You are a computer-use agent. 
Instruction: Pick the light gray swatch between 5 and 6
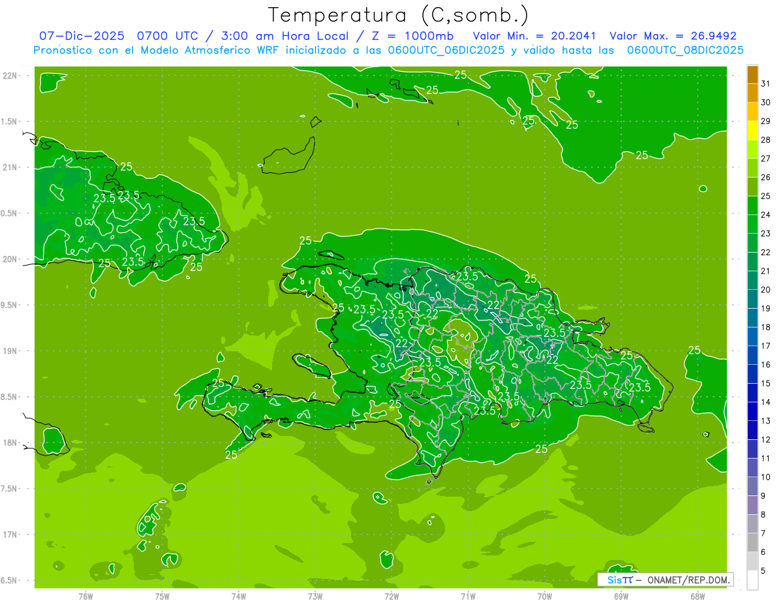click(x=752, y=561)
